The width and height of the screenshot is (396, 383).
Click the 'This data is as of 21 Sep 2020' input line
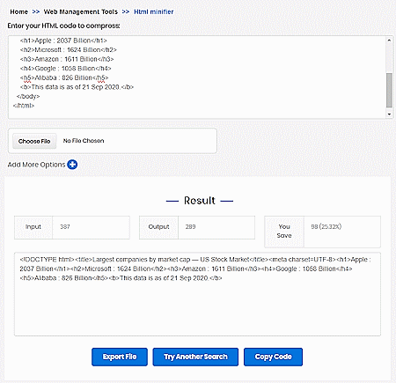[x=77, y=87]
